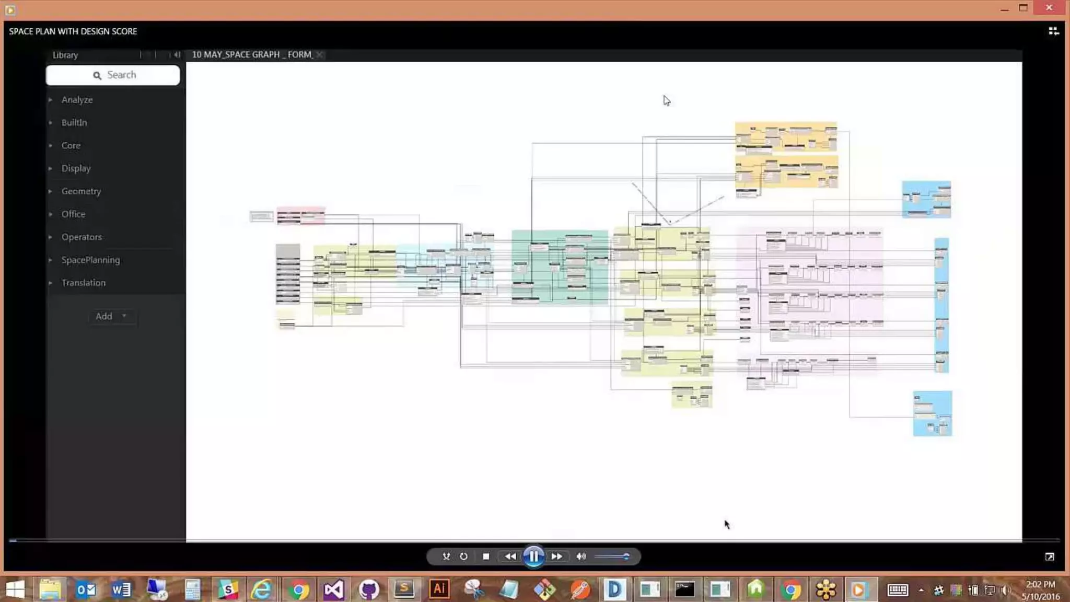Expand the SpacePlanning library category
This screenshot has width=1070, height=602.
(x=90, y=260)
